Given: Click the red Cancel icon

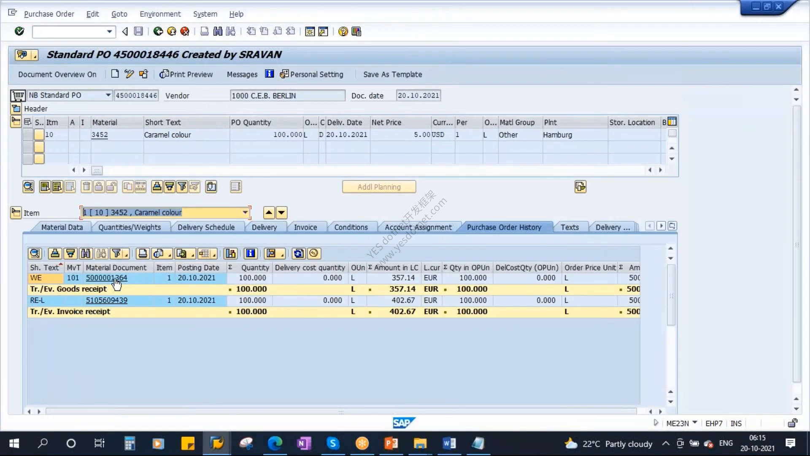Looking at the screenshot, I should (185, 31).
